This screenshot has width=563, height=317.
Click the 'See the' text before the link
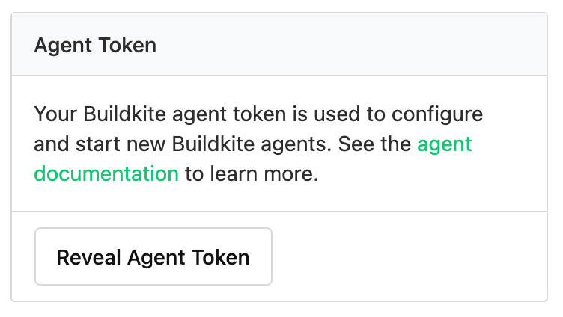[374, 144]
